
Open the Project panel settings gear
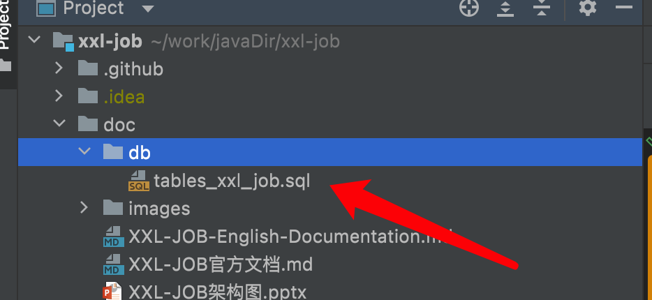pos(588,8)
